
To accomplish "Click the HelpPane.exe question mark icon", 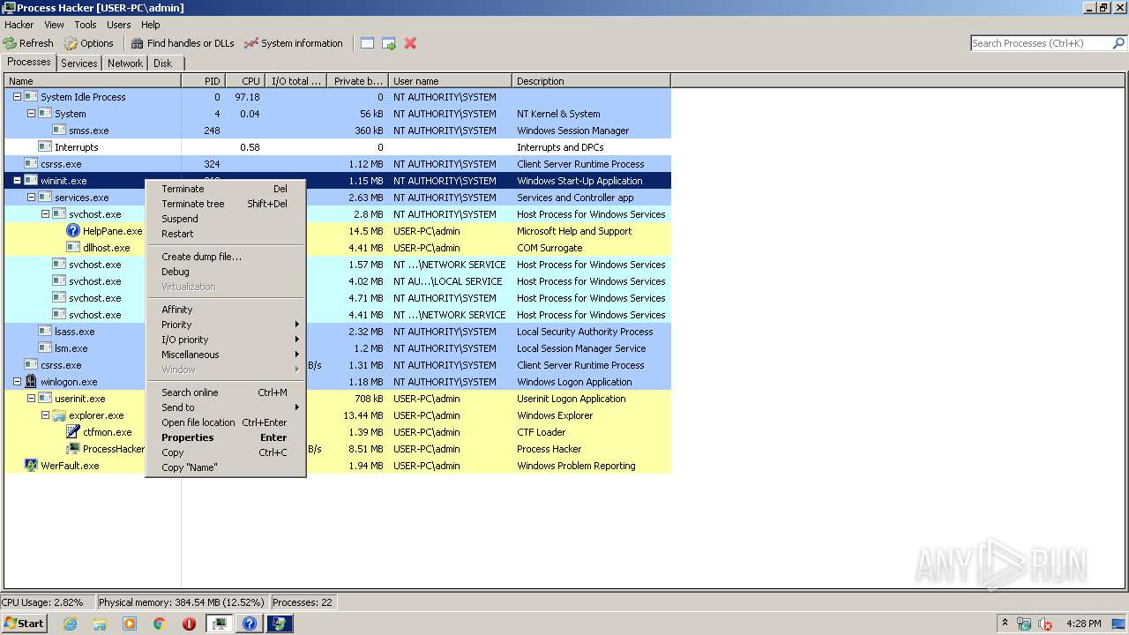I will [x=73, y=231].
